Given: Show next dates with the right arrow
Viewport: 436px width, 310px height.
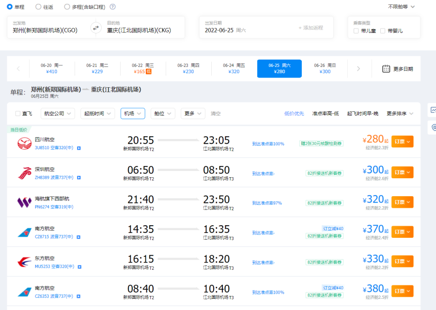Looking at the screenshot, I should click(358, 69).
